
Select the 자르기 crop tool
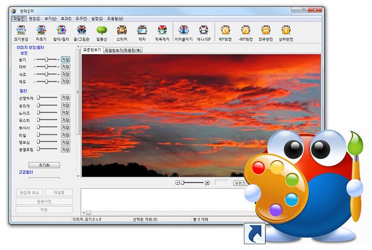[41, 33]
